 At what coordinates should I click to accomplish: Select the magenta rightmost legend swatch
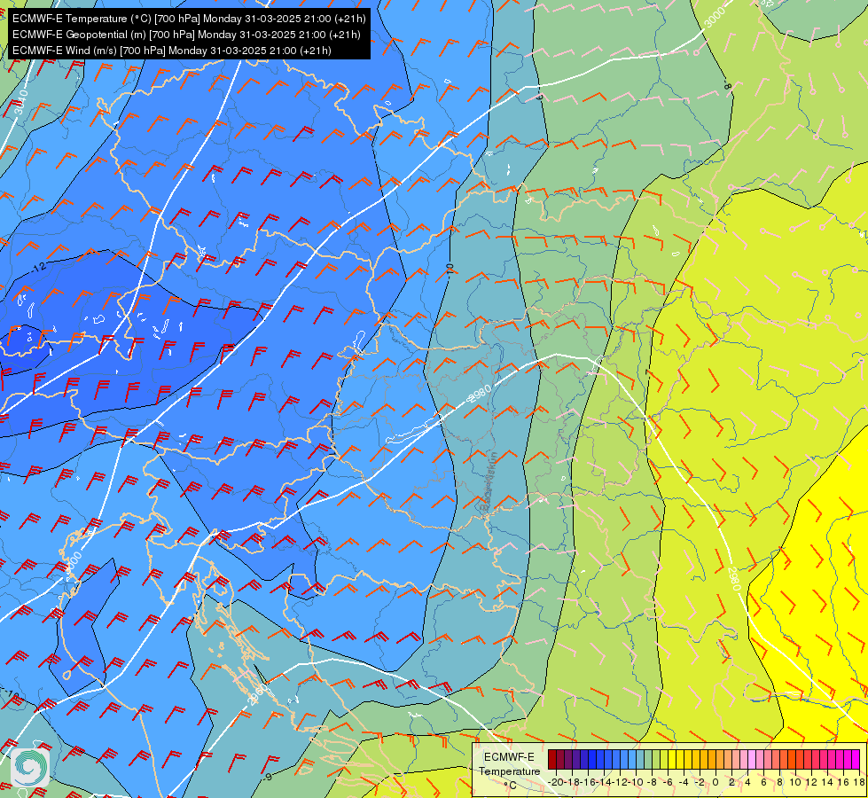pyautogui.click(x=856, y=759)
